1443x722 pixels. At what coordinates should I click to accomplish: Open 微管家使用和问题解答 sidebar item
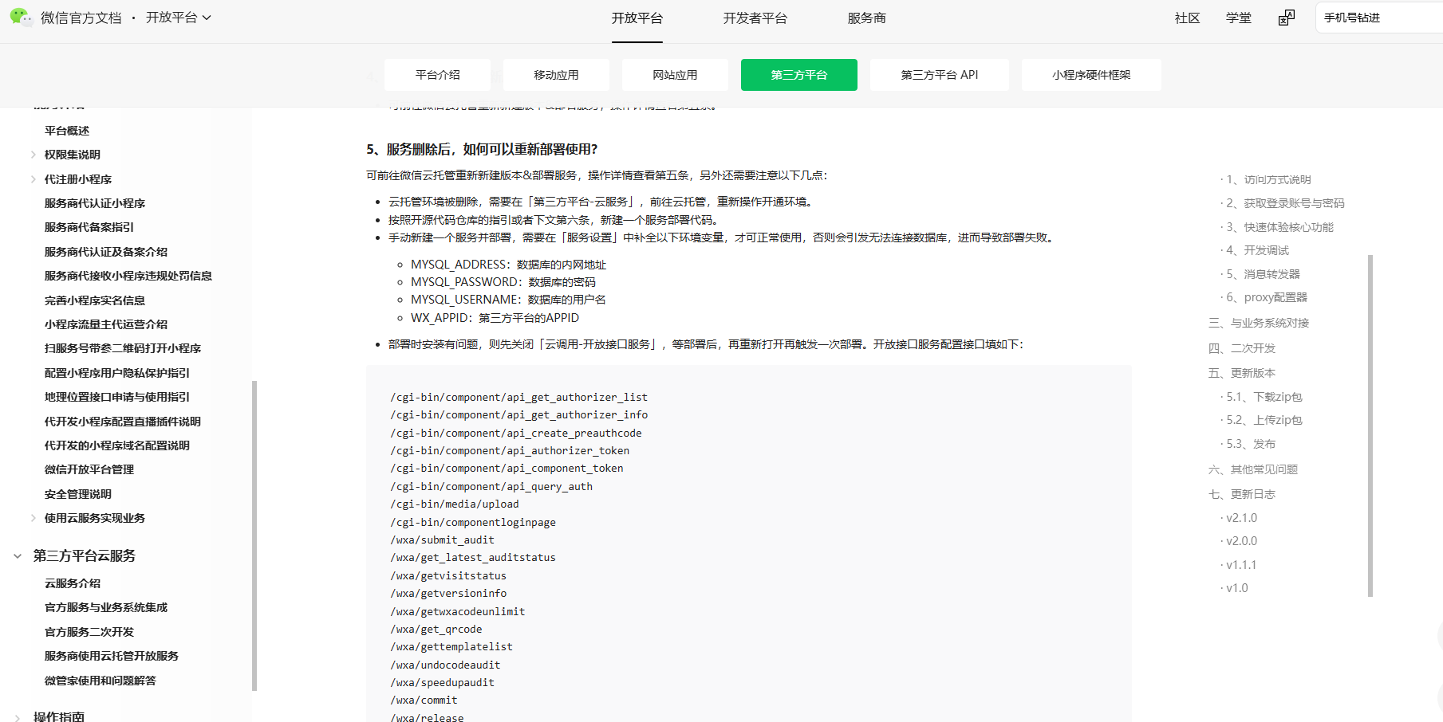[101, 681]
